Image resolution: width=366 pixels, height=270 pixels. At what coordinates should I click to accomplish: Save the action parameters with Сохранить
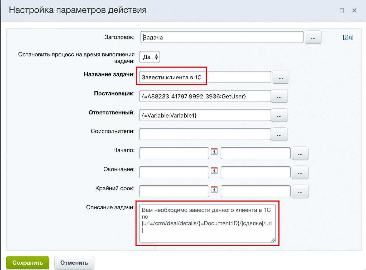click(x=27, y=263)
